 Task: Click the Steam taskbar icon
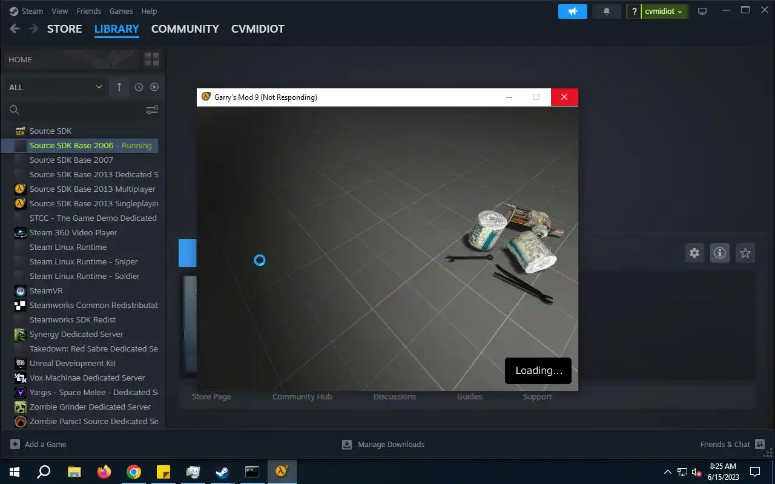point(223,472)
